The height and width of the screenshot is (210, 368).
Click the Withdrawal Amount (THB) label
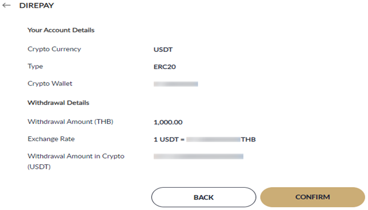pyautogui.click(x=70, y=122)
